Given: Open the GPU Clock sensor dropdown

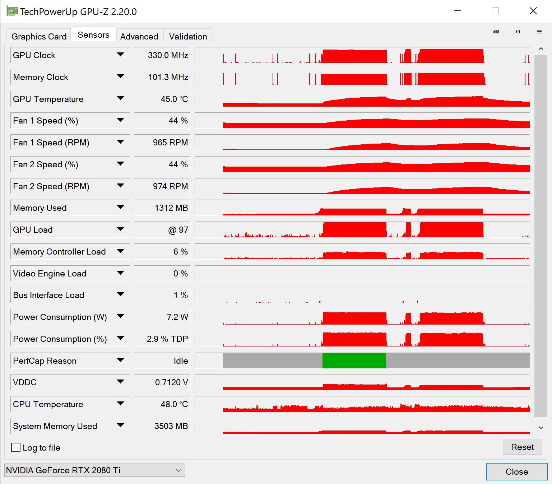Looking at the screenshot, I should click(x=120, y=55).
